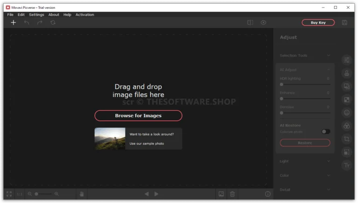Open the About menu
This screenshot has height=203, width=358.
click(x=54, y=14)
